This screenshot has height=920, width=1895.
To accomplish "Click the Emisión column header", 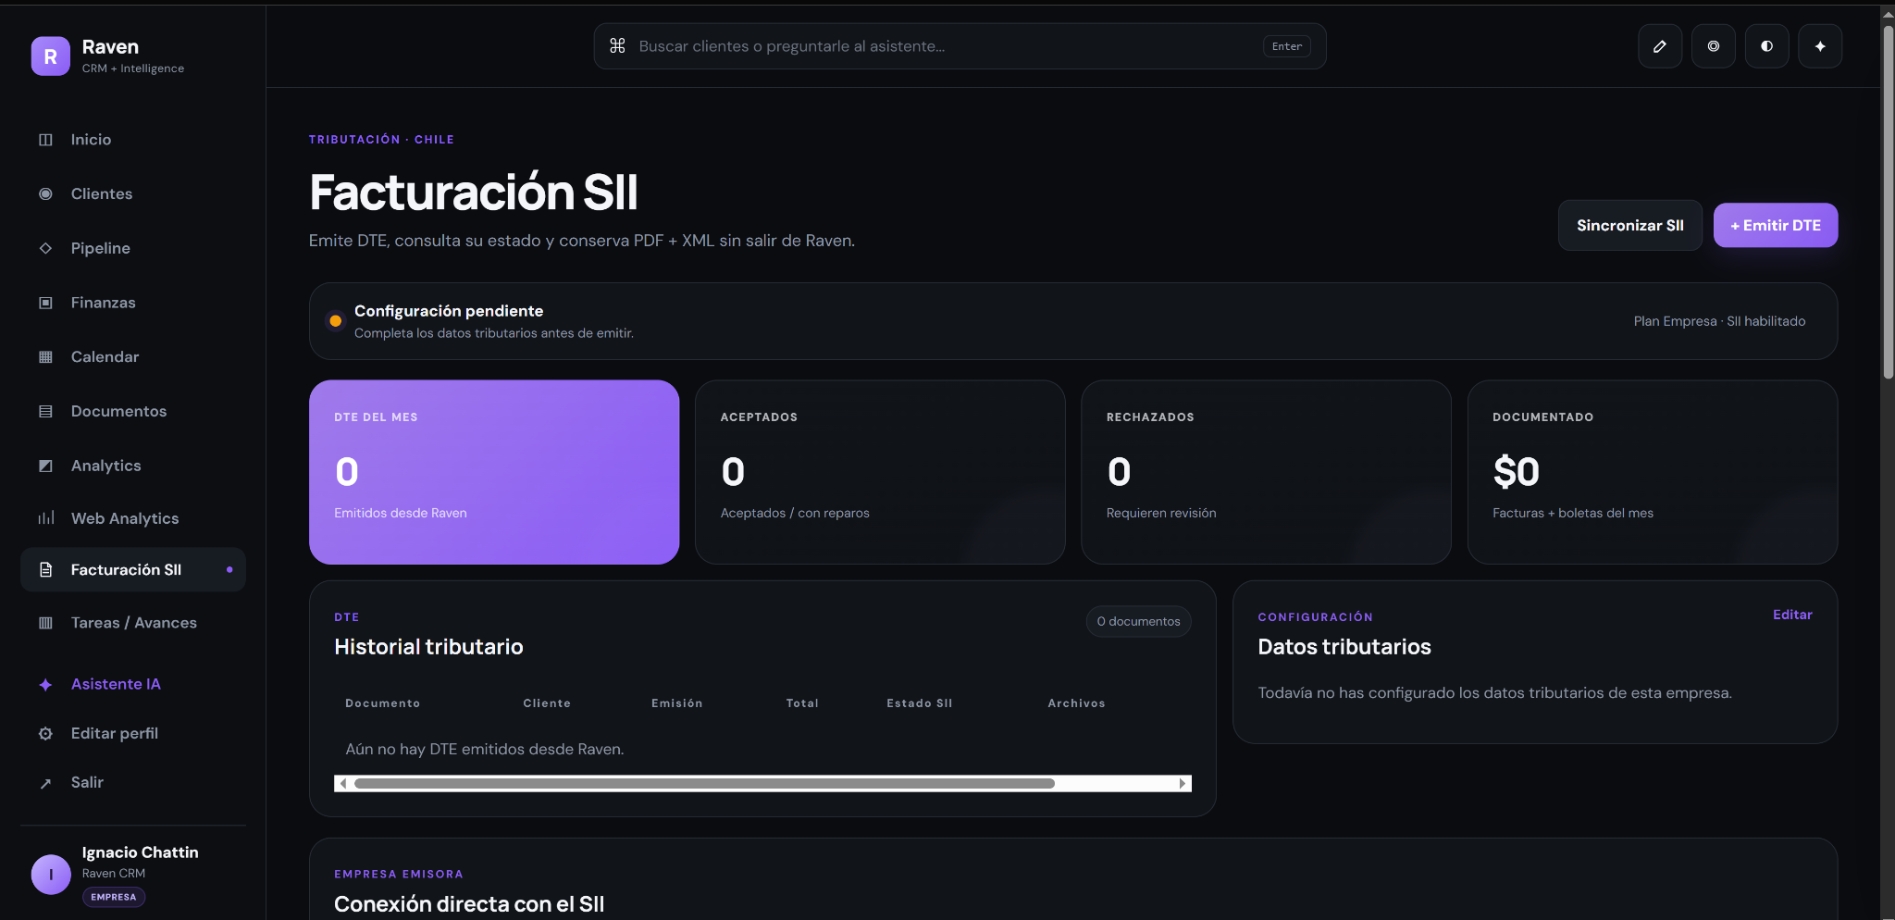I will [x=676, y=703].
